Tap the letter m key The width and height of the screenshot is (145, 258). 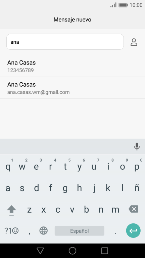(x=115, y=210)
